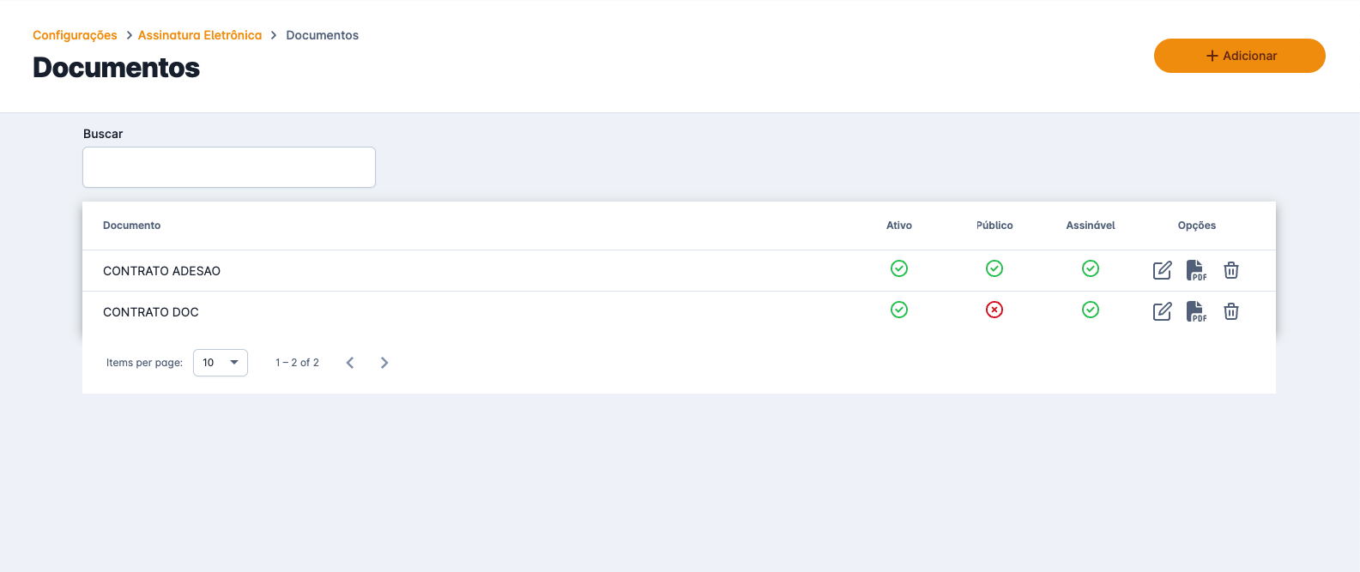
Task: Open the items per page dropdown
Action: coord(221,363)
